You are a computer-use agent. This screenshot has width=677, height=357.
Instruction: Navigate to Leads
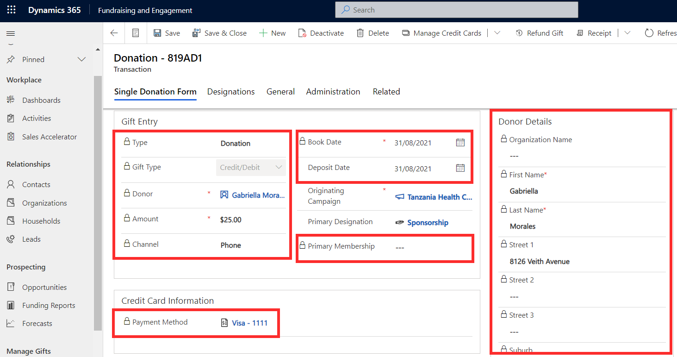coord(31,239)
